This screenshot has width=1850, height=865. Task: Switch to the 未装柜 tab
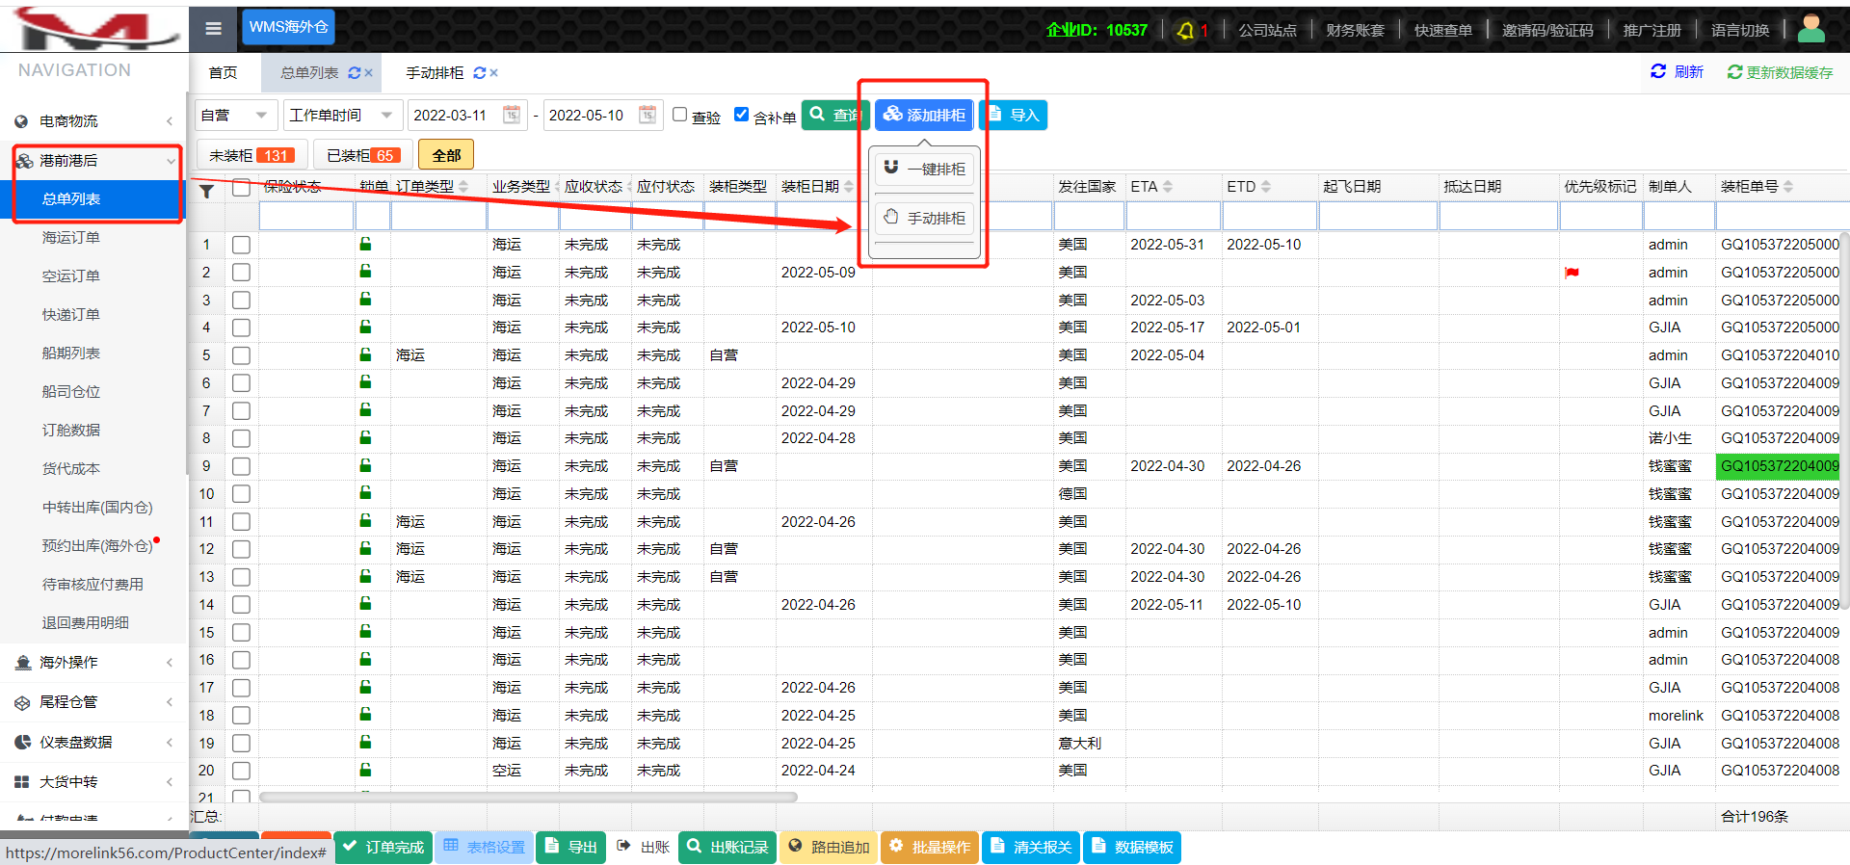tap(251, 155)
